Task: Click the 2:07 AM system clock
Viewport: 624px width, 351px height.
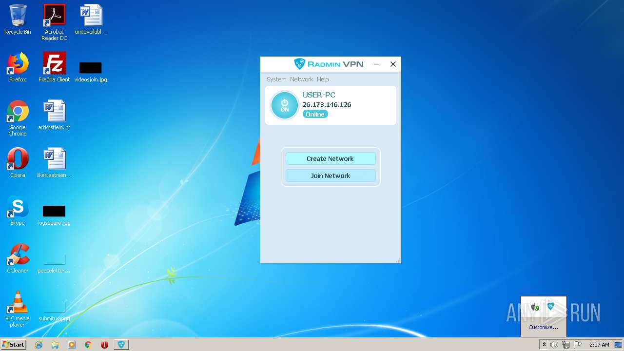Action: [x=599, y=345]
